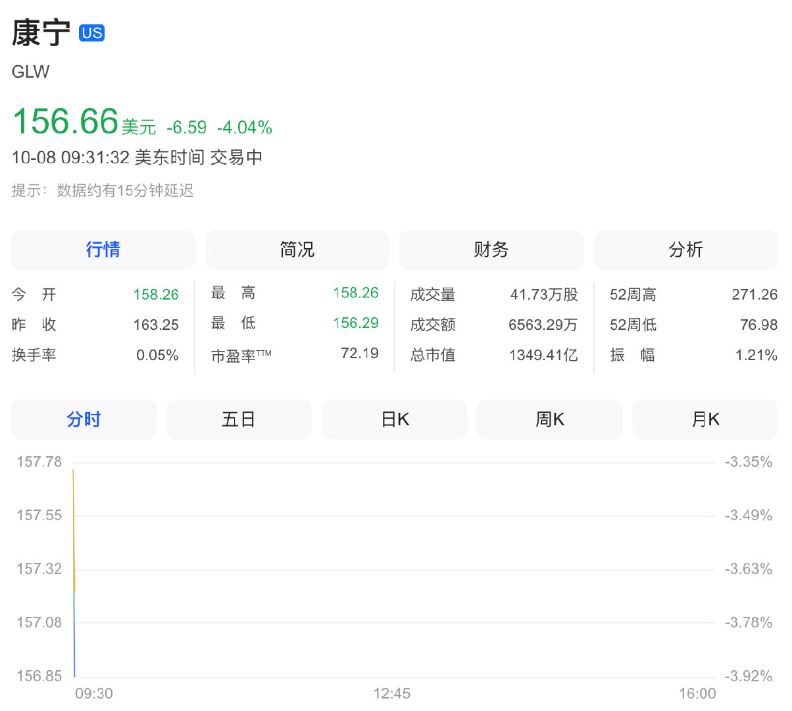792x711 pixels.
Task: Click the 12:45 time axis label
Action: [x=392, y=693]
